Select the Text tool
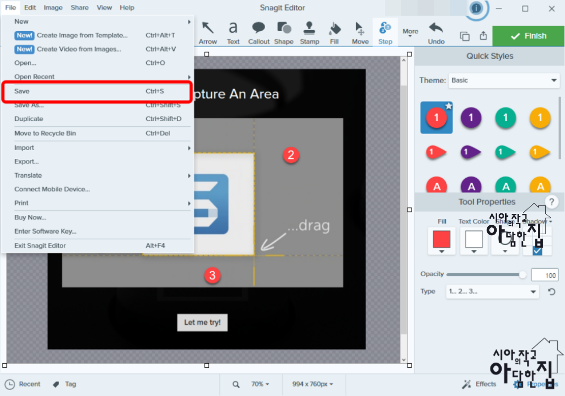The height and width of the screenshot is (396, 565). [x=233, y=33]
